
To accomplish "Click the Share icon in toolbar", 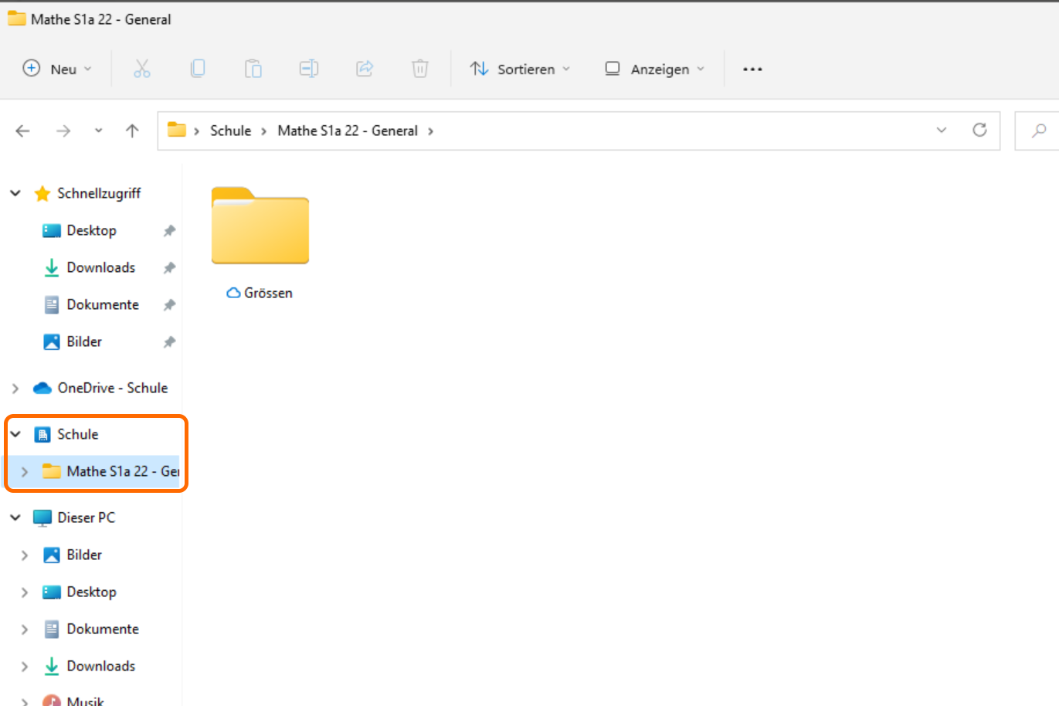I will [x=365, y=69].
